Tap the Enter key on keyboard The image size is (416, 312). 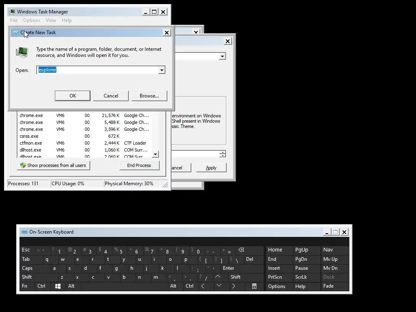coord(242,268)
